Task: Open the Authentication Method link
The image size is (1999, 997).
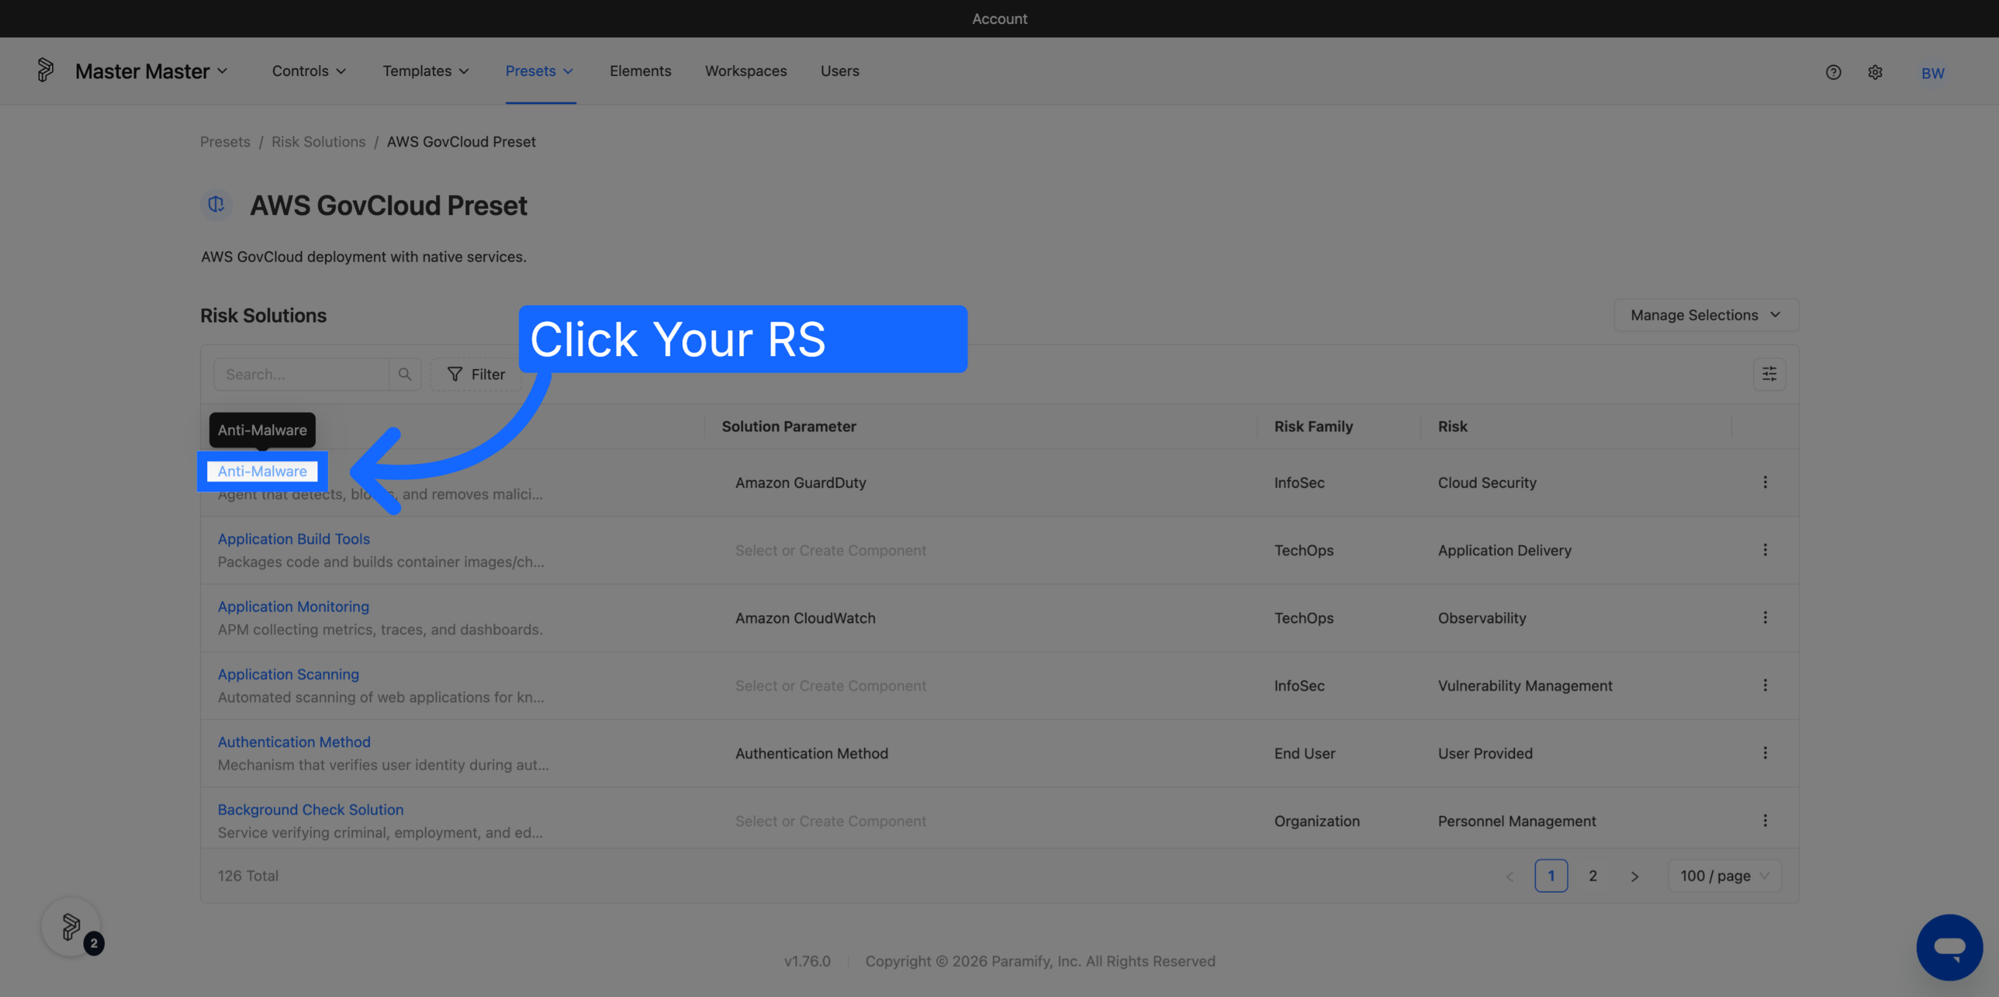Action: coord(294,741)
